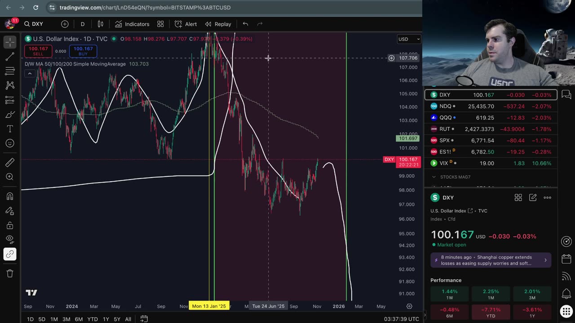The height and width of the screenshot is (323, 575).
Task: Select the 1M time range
Action: coord(54,319)
